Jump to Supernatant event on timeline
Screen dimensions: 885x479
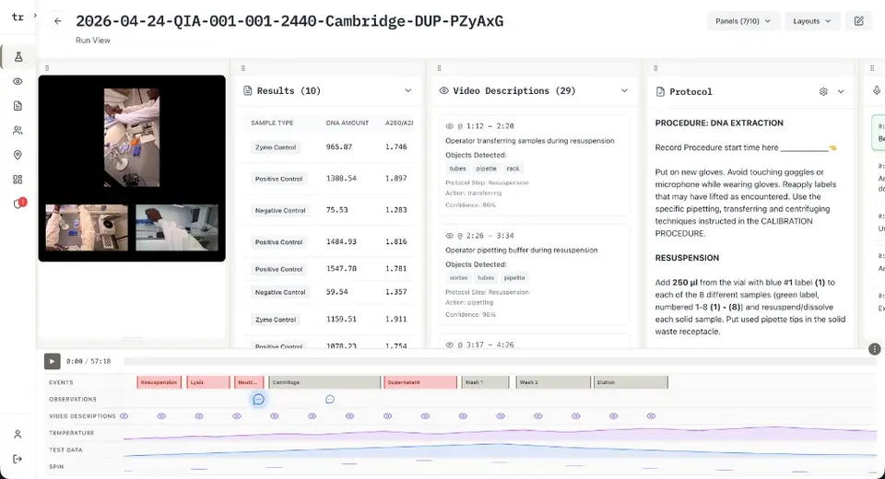tap(420, 382)
